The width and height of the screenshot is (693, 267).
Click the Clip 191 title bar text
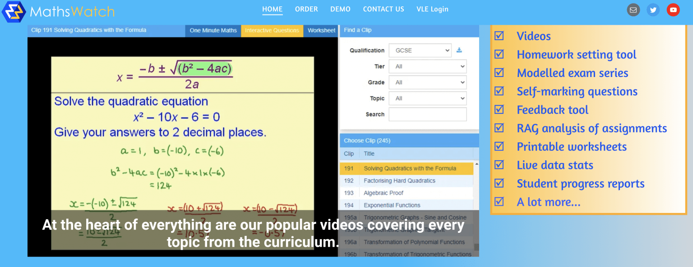(88, 30)
